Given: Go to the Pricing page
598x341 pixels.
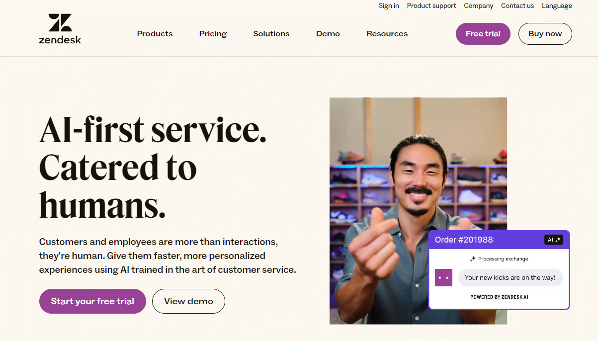Looking at the screenshot, I should pyautogui.click(x=213, y=34).
